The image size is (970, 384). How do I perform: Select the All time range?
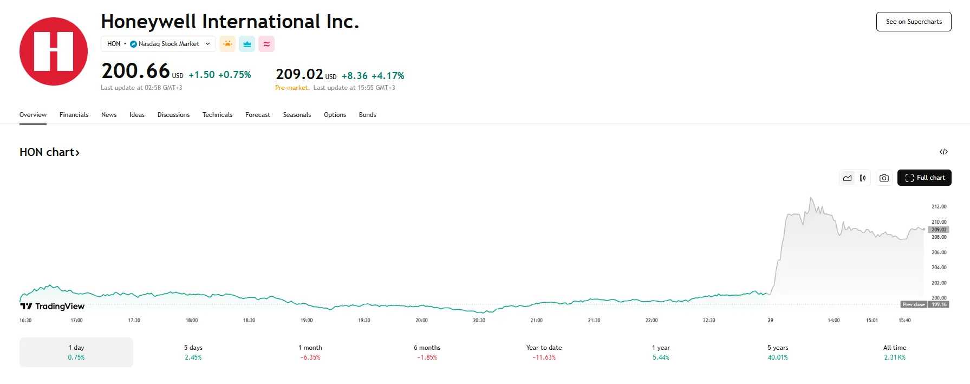pos(895,352)
